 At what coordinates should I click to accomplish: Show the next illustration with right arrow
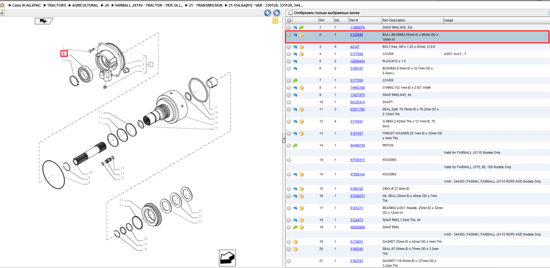(277, 13)
